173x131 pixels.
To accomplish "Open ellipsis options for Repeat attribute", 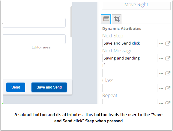I will pos(161,103).
